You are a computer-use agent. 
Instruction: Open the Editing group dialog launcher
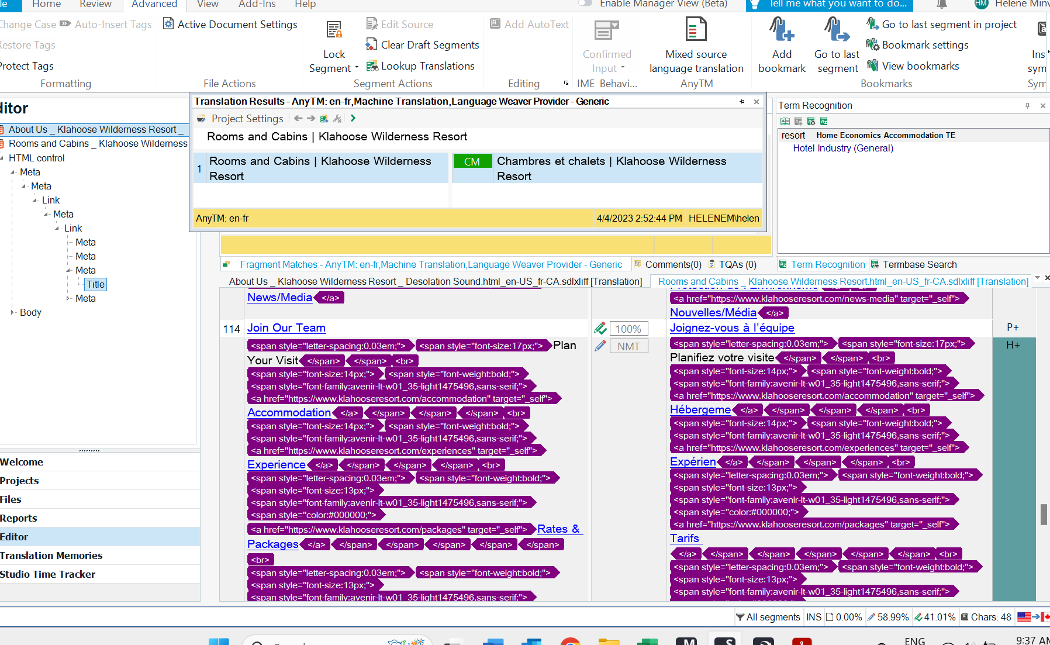(566, 83)
